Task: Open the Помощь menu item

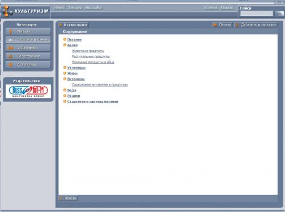Action: tap(227, 7)
